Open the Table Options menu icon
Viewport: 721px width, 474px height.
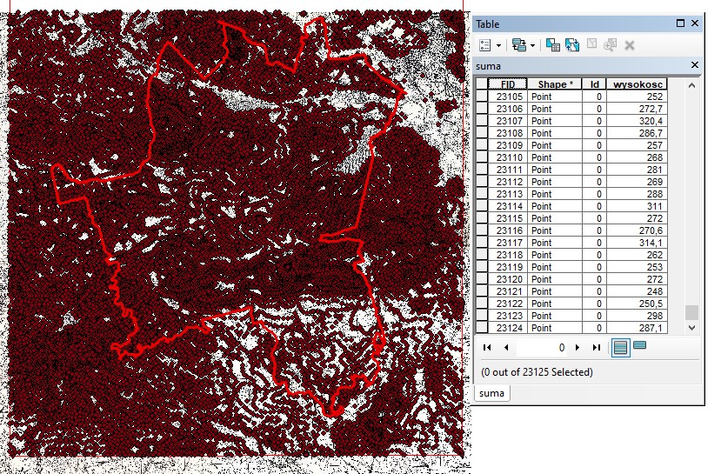click(x=485, y=44)
